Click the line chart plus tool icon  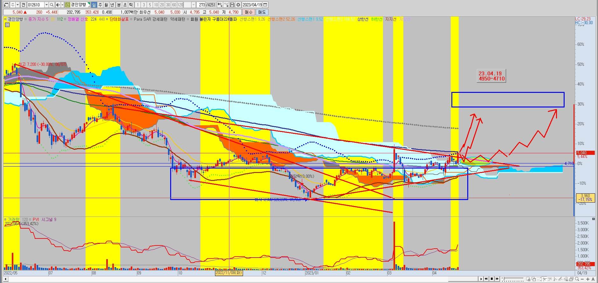pos(226,5)
